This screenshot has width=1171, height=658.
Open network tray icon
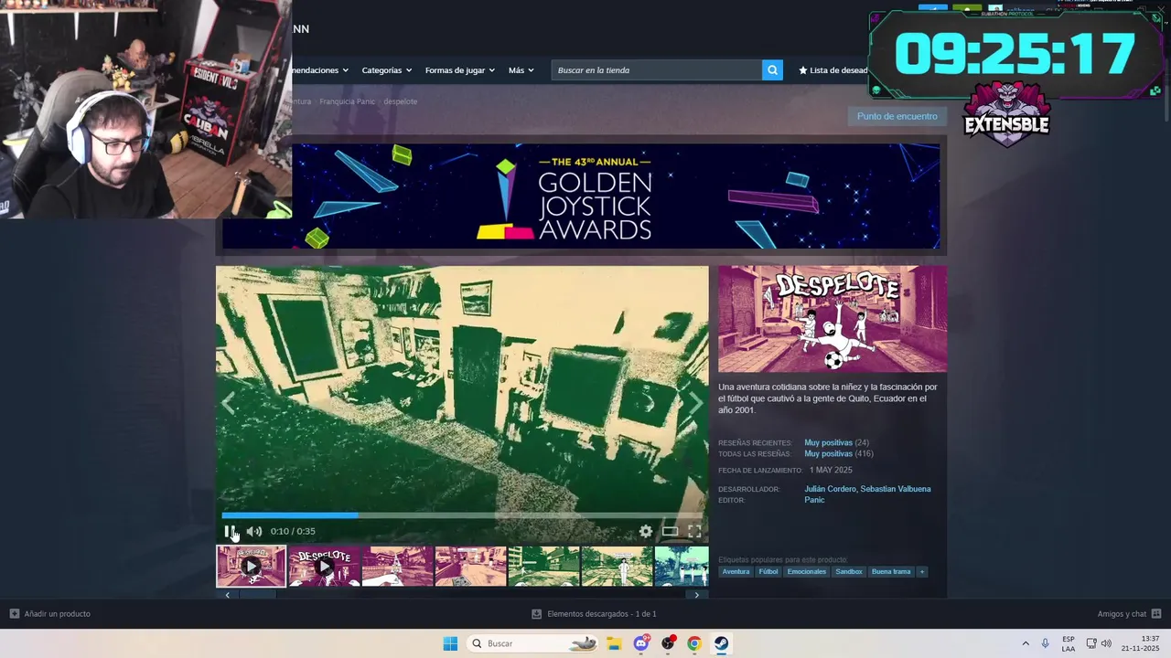[x=1091, y=643]
